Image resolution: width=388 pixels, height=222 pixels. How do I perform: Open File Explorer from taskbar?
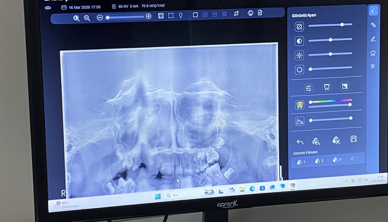pos(242,189)
